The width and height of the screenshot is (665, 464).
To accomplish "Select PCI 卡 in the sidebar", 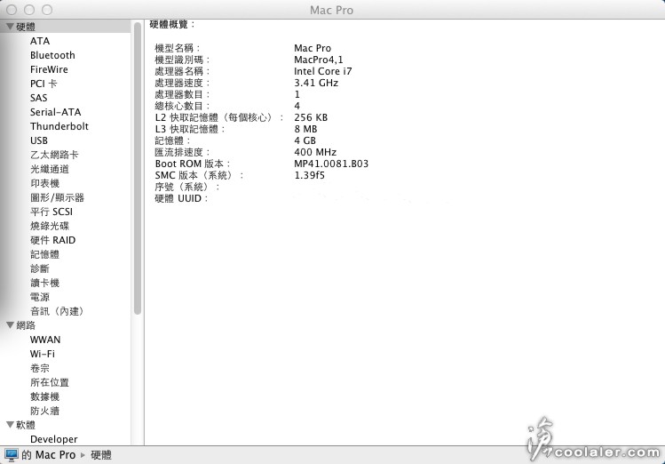I will [x=44, y=84].
